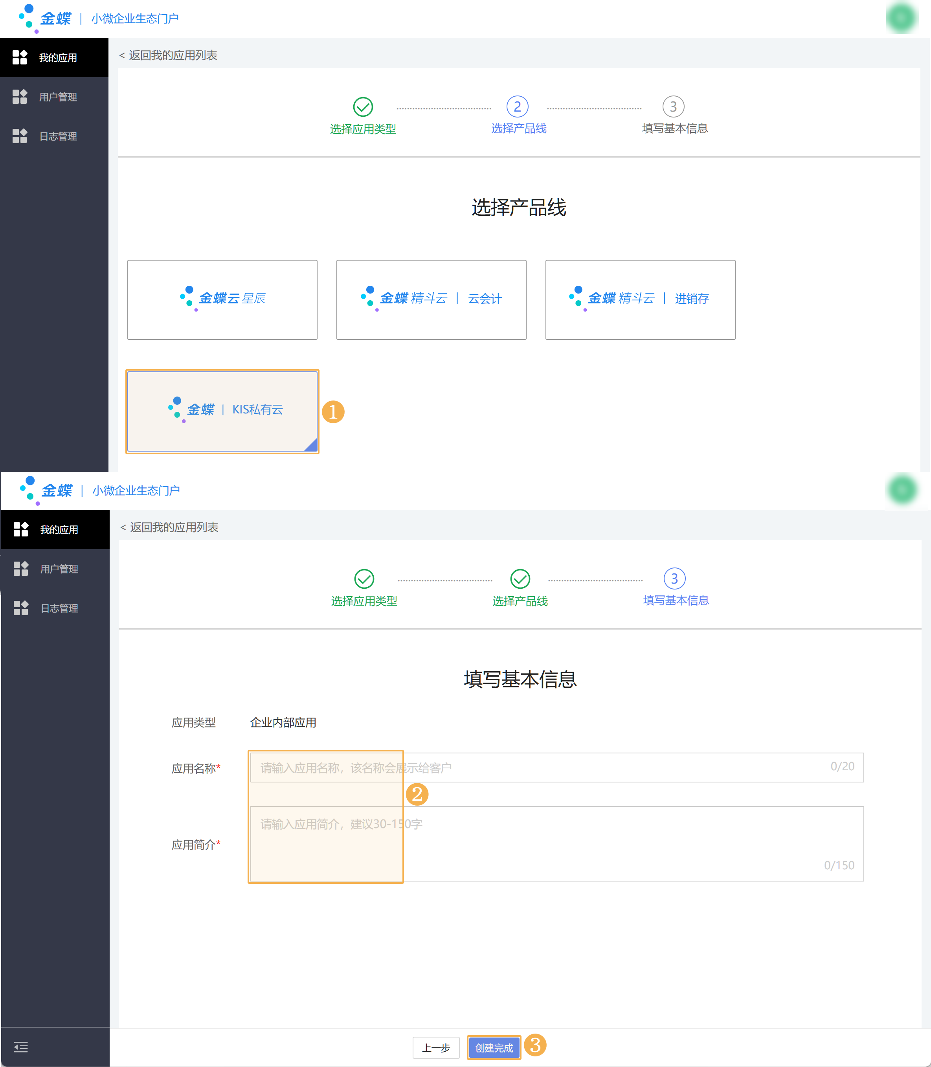
Task: Click green user avatar in top header
Action: coord(902,18)
